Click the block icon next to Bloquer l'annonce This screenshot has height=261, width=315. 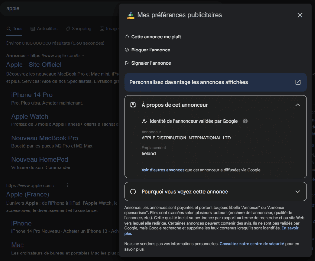(x=127, y=50)
